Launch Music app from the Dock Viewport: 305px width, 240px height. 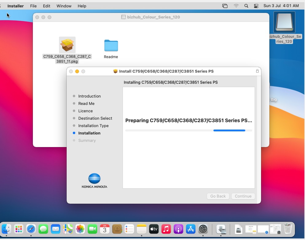[166, 229]
